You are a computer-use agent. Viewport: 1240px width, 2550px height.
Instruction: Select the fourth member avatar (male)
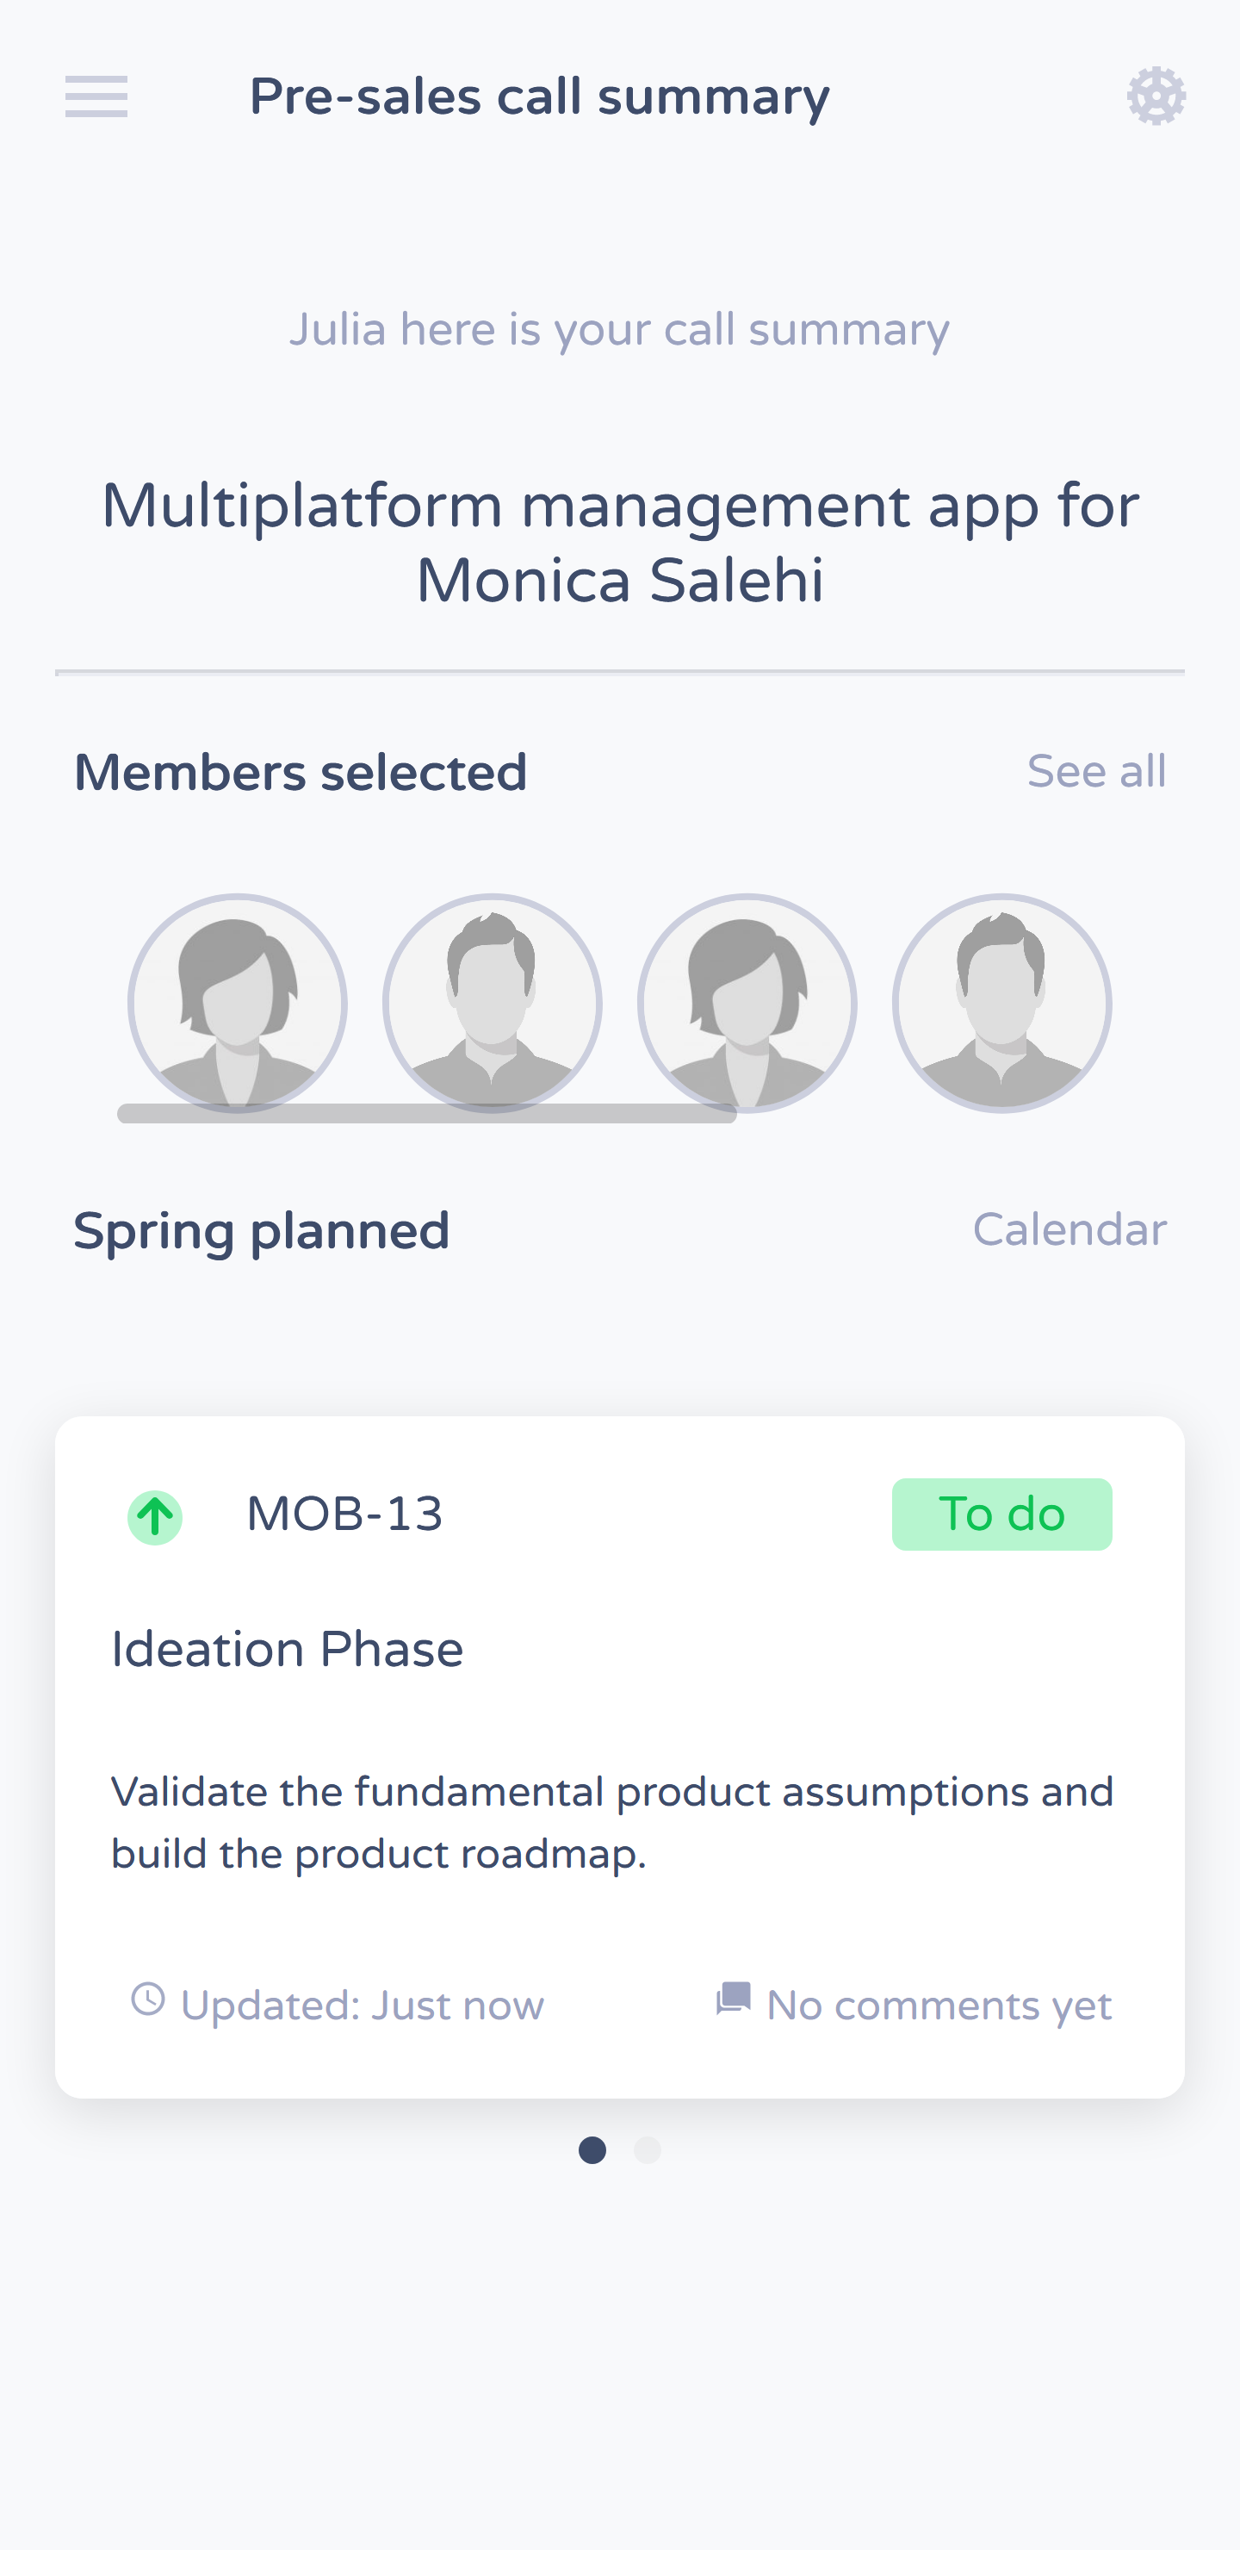click(x=1002, y=1003)
